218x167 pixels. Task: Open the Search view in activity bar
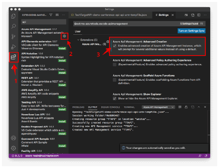13,26
